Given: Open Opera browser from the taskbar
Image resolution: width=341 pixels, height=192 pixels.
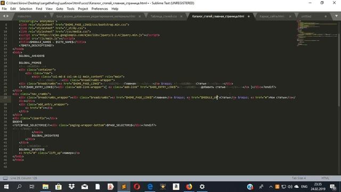Looking at the screenshot, I should [x=137, y=187].
